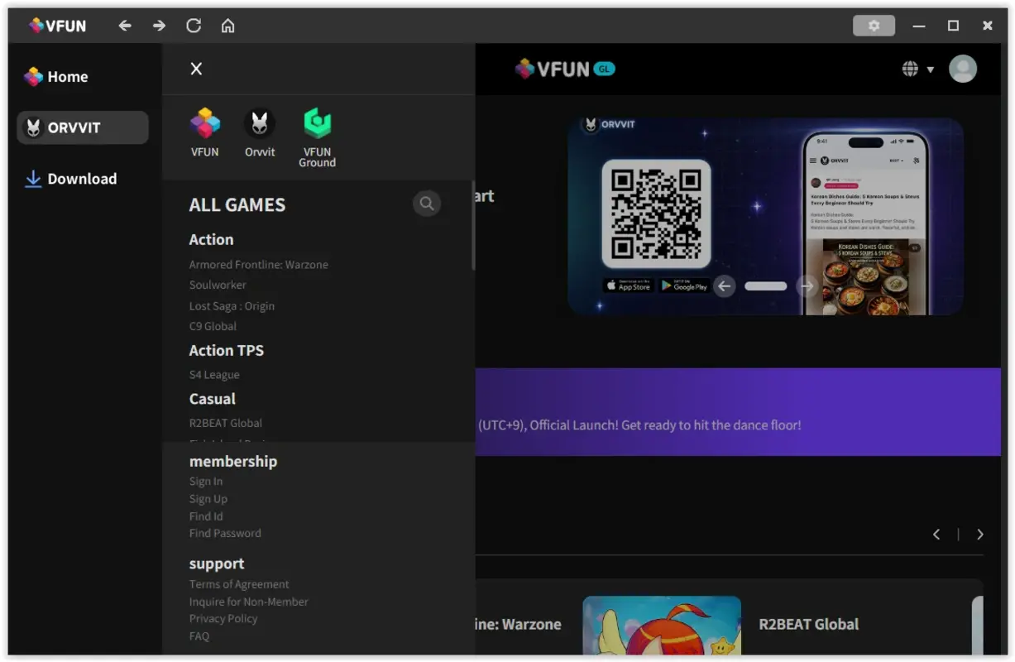Select Soulworker in the Action games list

[218, 285]
